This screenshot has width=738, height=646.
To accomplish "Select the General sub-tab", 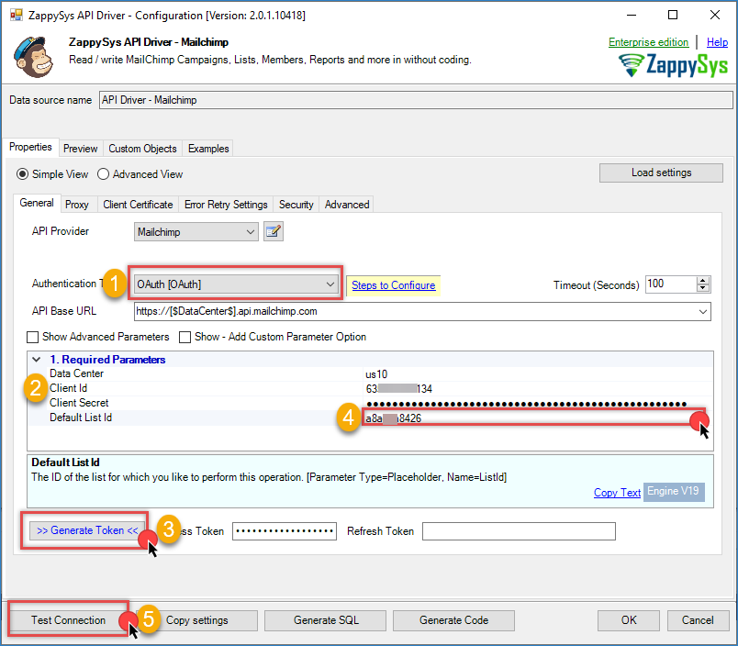I will pos(37,204).
